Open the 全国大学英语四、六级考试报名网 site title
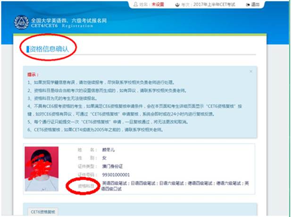 click(x=69, y=20)
